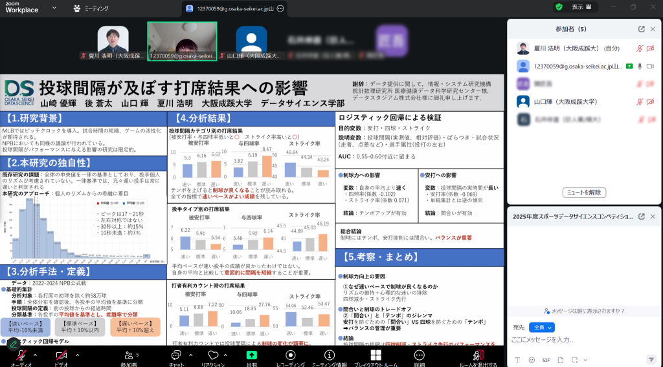Toggle the 参加者 participants panel

pos(128,355)
